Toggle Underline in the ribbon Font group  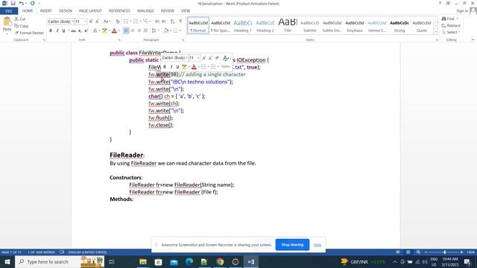tap(63, 31)
